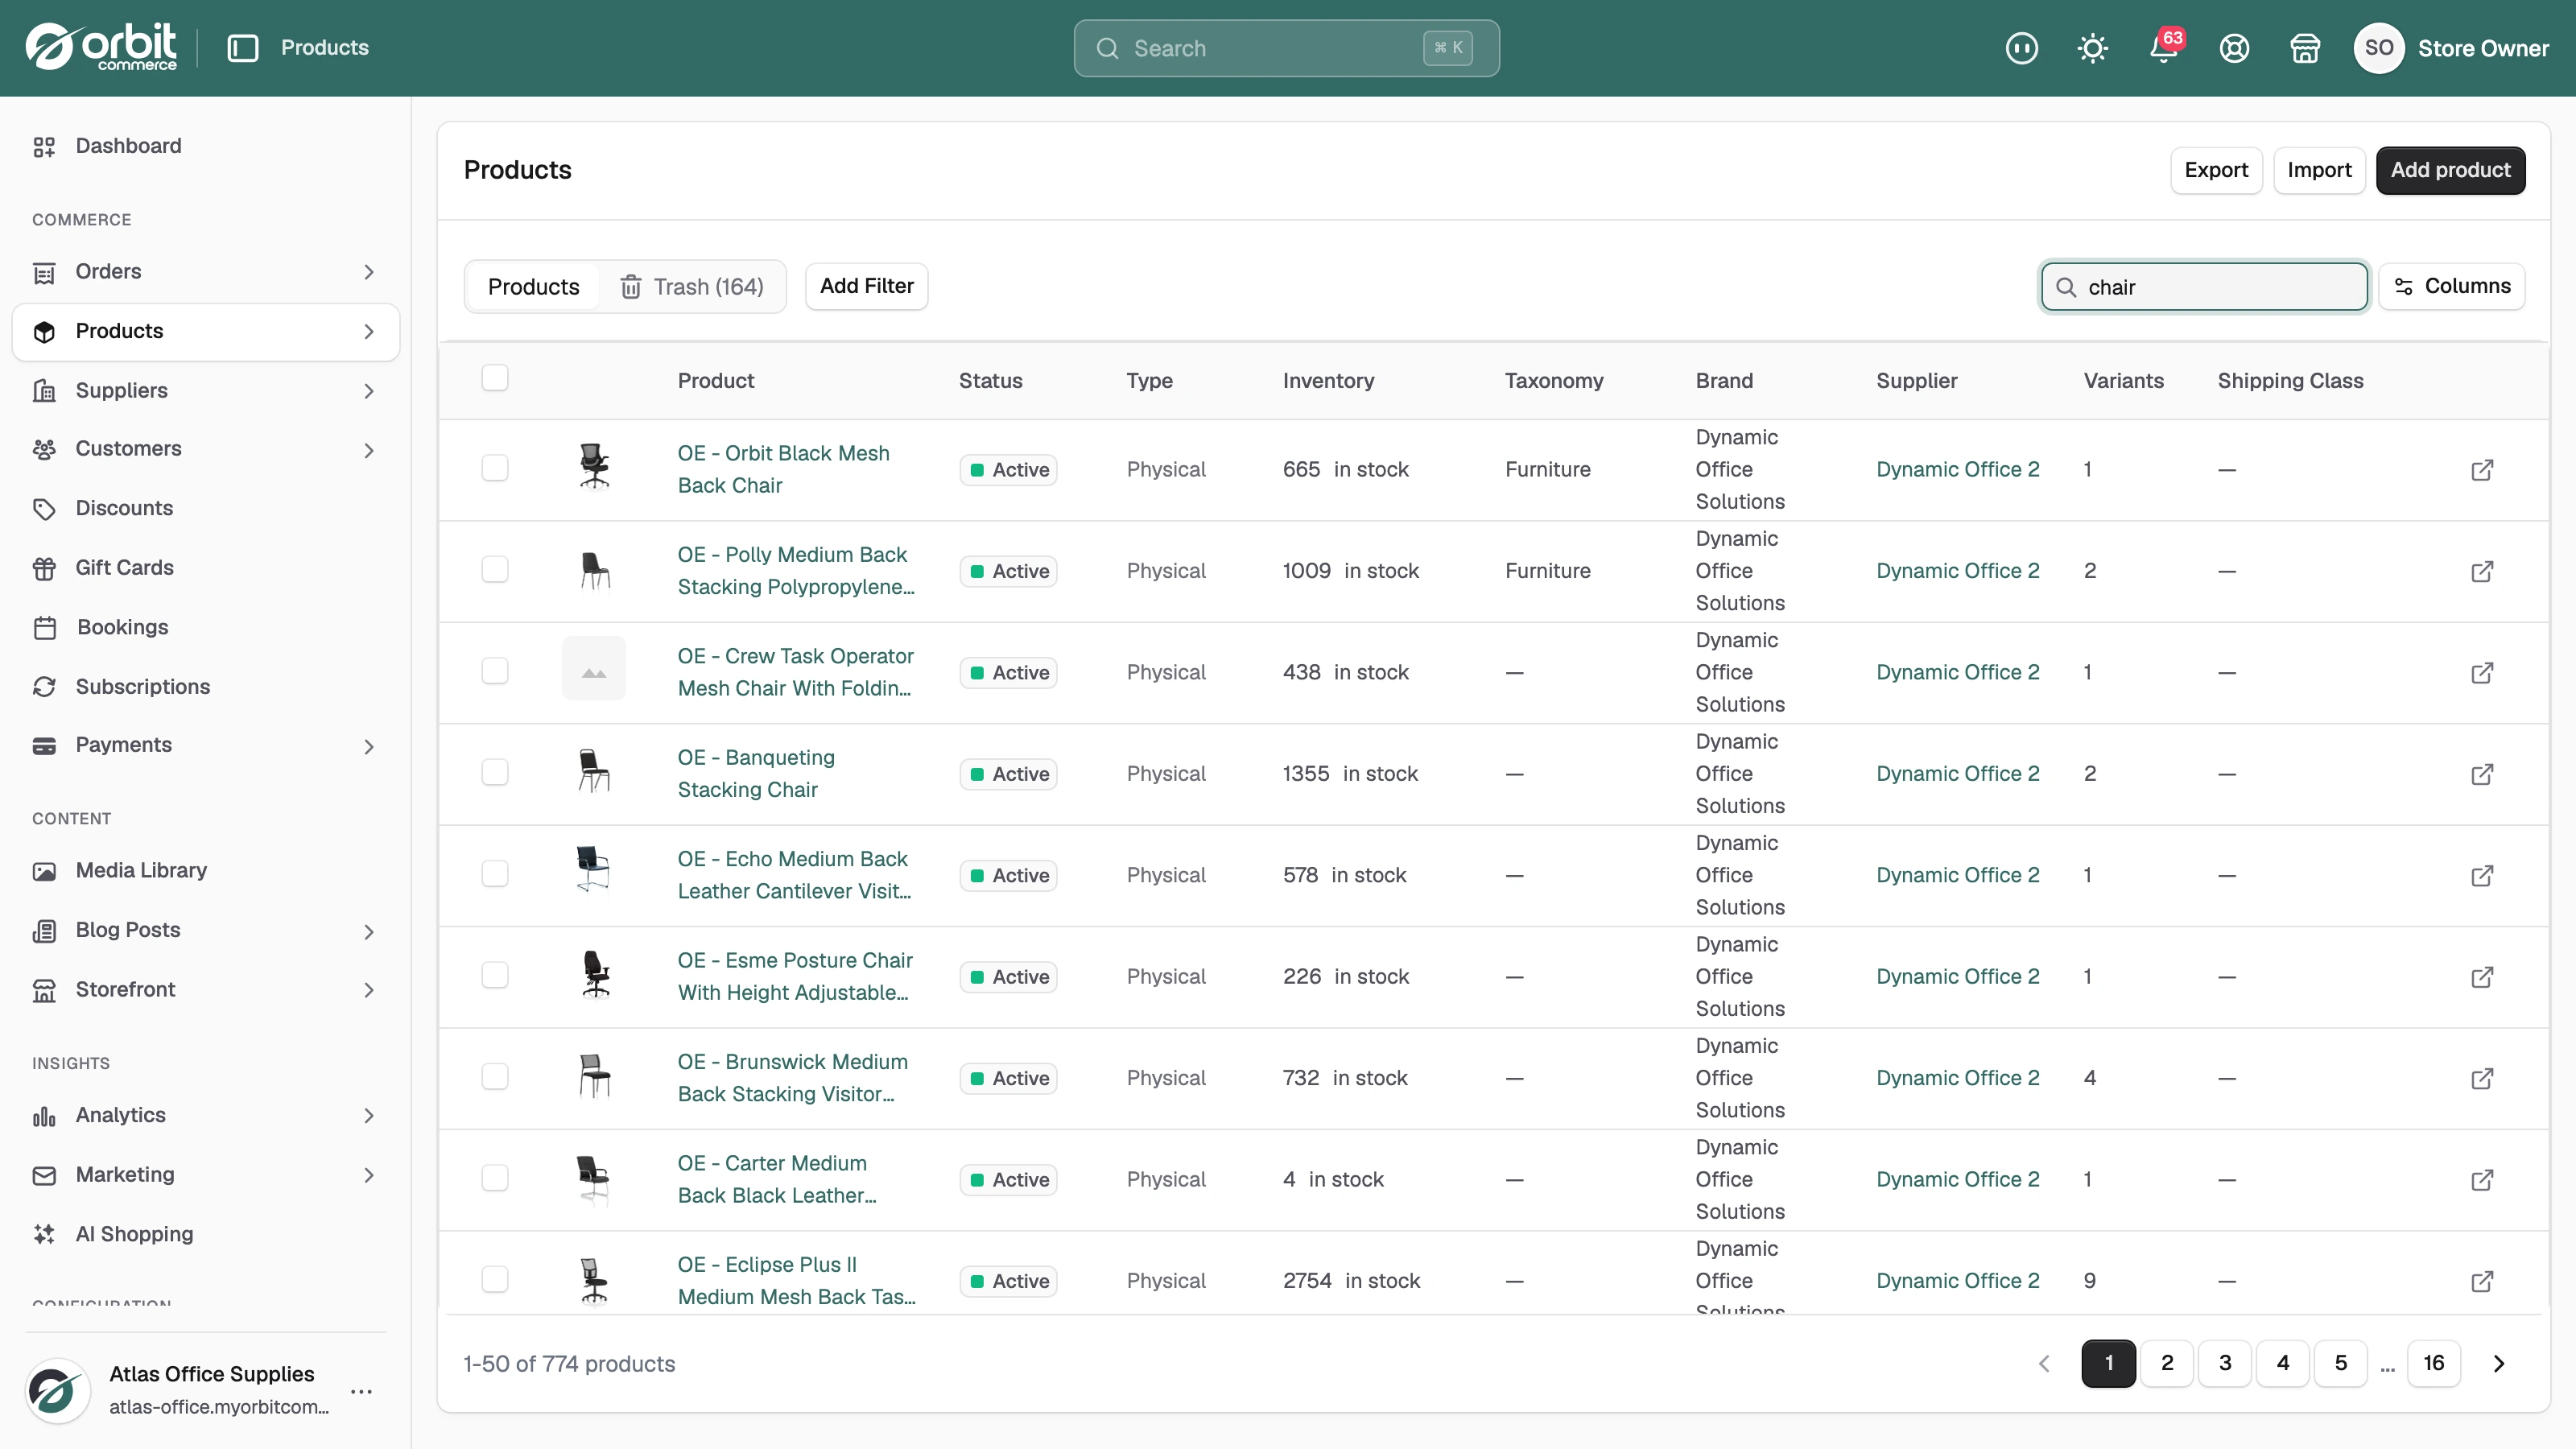Open external link for Polly Medium Back row

2482,571
